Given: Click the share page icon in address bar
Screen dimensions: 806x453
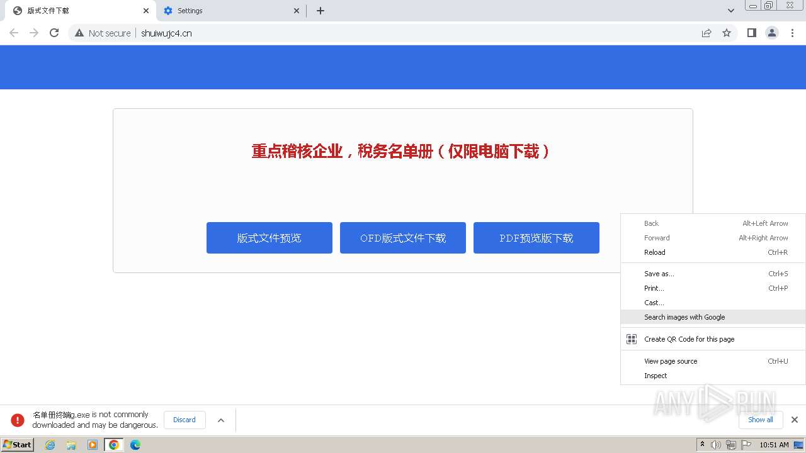Looking at the screenshot, I should click(x=707, y=33).
